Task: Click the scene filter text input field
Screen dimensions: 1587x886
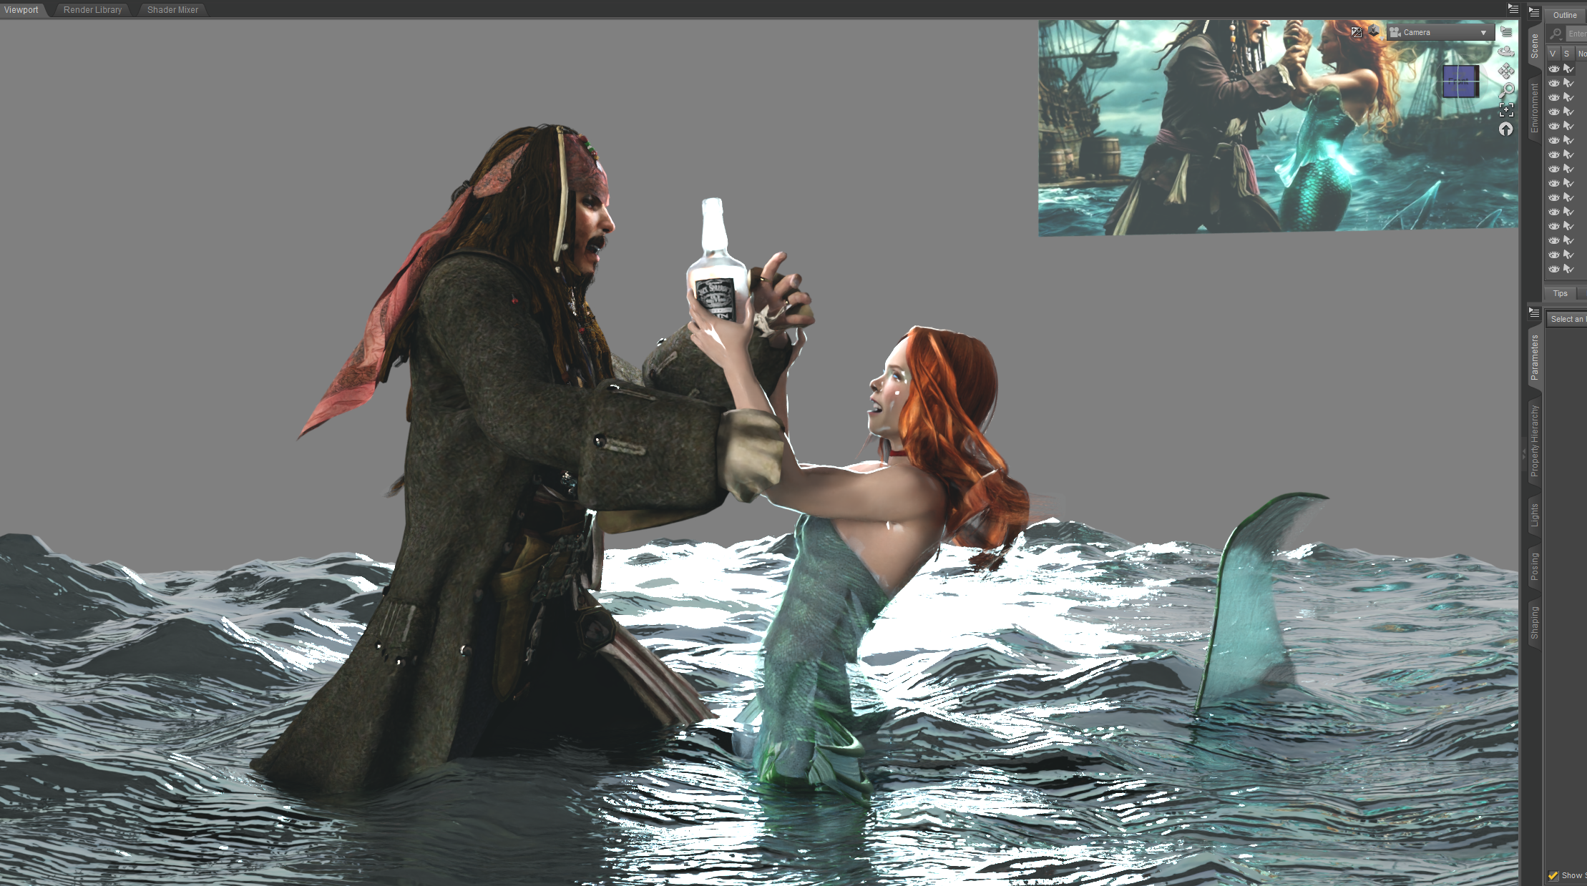Action: point(1576,34)
